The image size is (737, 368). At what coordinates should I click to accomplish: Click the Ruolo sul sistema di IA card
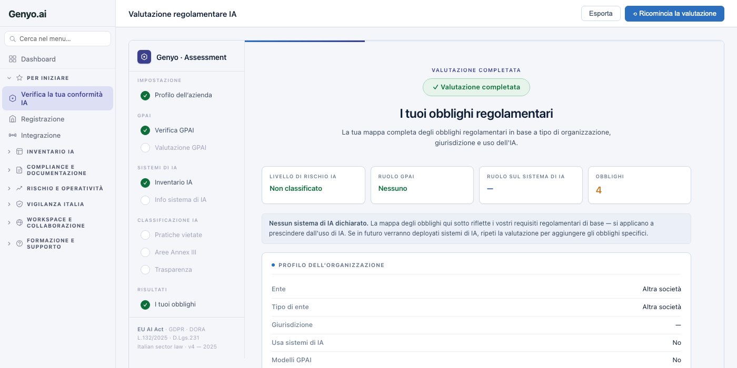pos(531,185)
